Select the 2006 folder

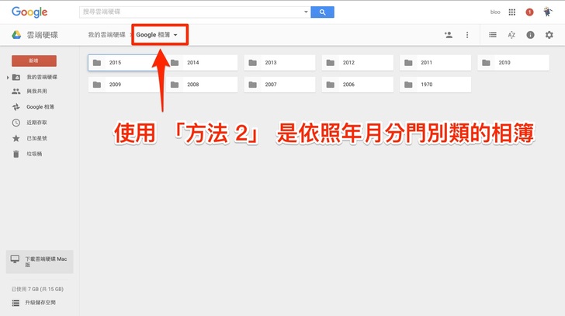(x=357, y=85)
